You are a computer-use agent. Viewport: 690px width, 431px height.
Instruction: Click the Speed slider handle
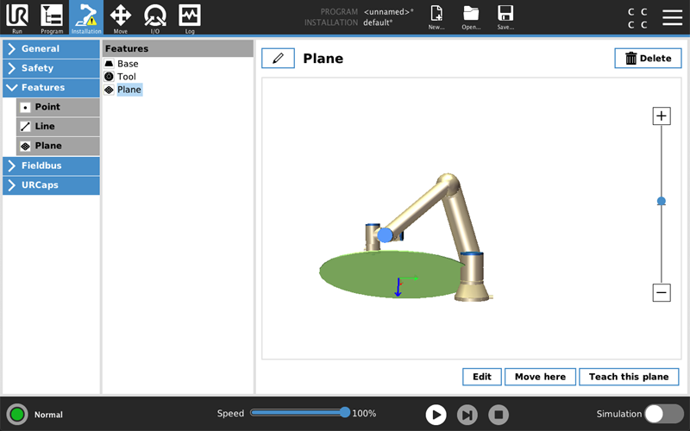tap(345, 413)
